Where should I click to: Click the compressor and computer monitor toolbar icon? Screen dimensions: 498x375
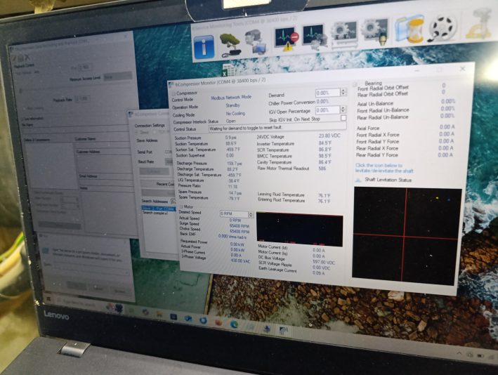point(256,42)
